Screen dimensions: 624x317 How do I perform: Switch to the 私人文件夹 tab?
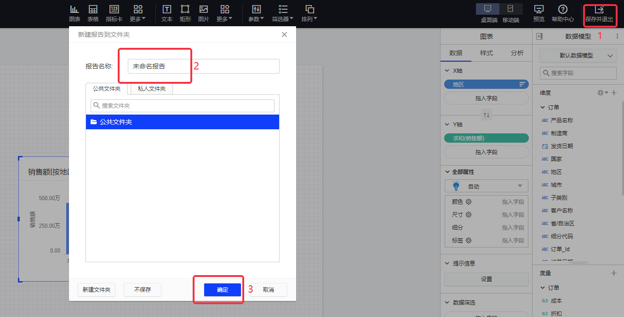point(151,89)
